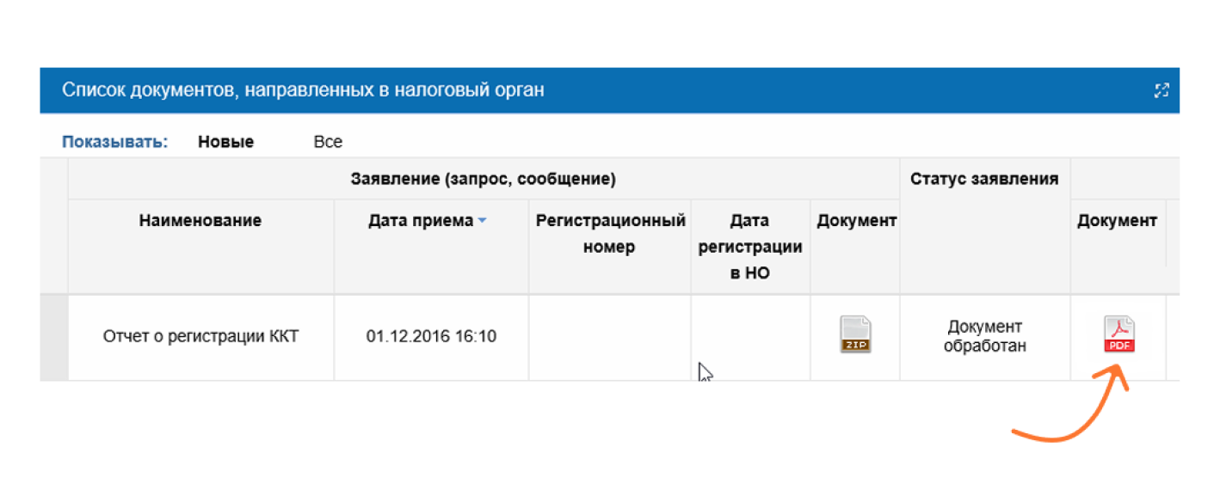Expand the panel to full screen
1220x490 pixels.
[x=1161, y=90]
